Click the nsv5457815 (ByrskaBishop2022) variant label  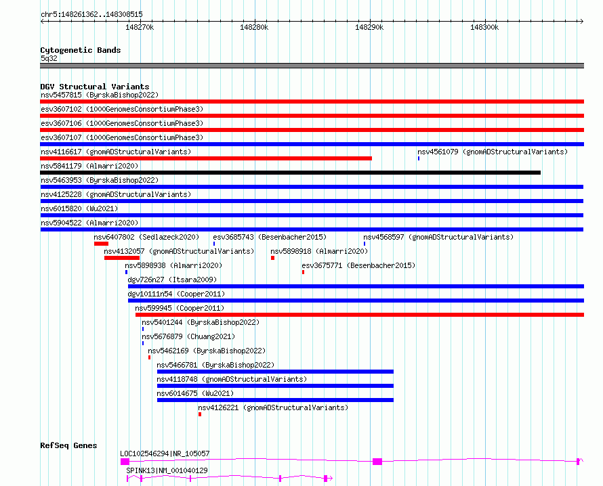click(100, 95)
